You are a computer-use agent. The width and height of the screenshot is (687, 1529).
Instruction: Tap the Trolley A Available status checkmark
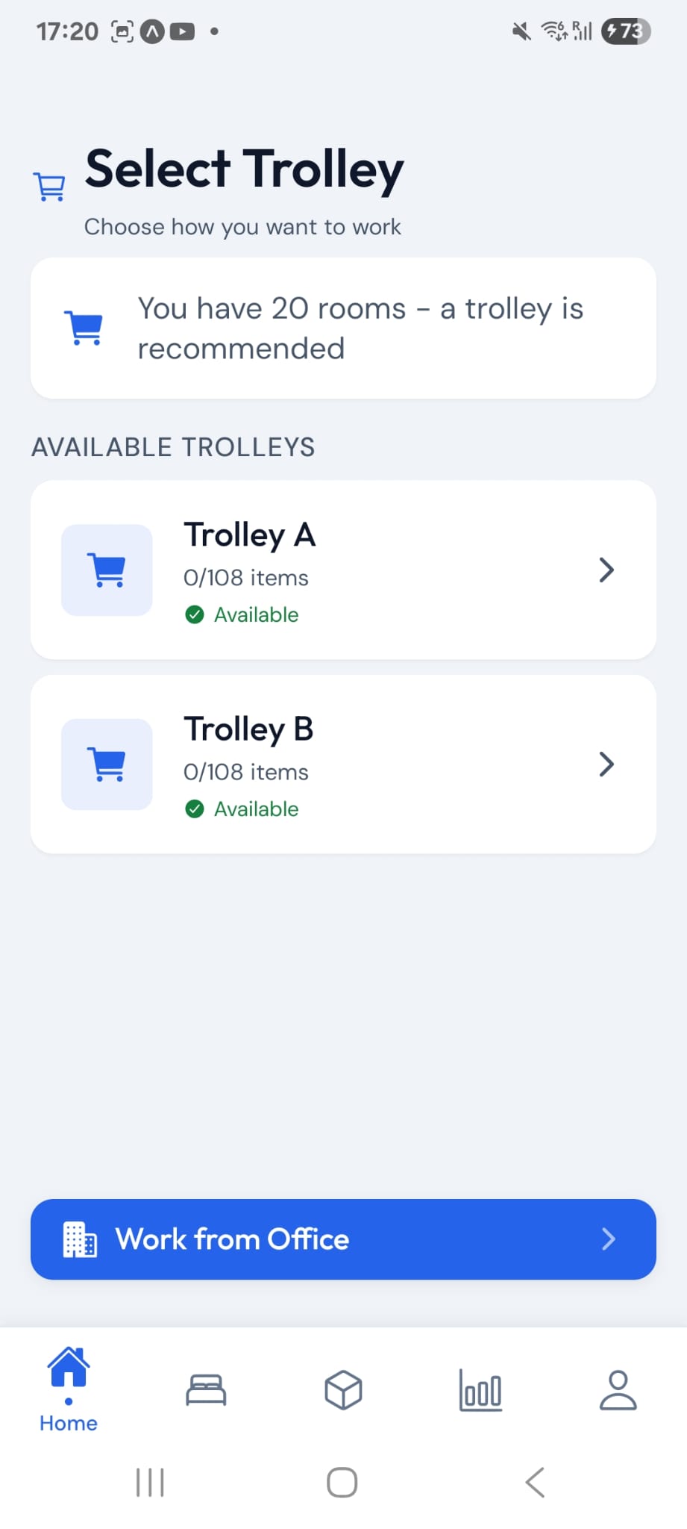(x=195, y=614)
